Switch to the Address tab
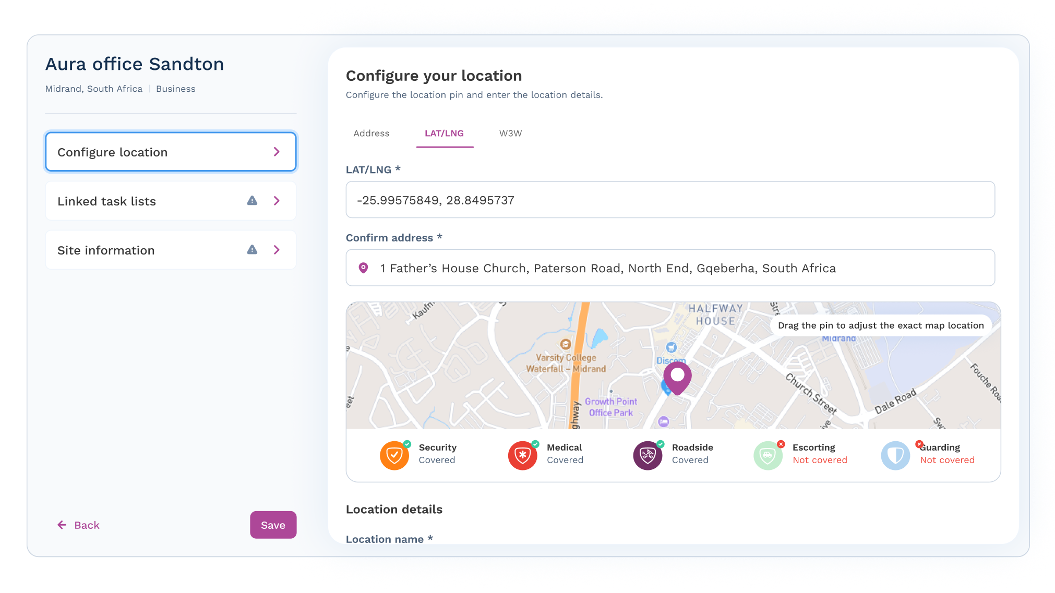Viewport: 1055px width, 593px height. pyautogui.click(x=371, y=134)
